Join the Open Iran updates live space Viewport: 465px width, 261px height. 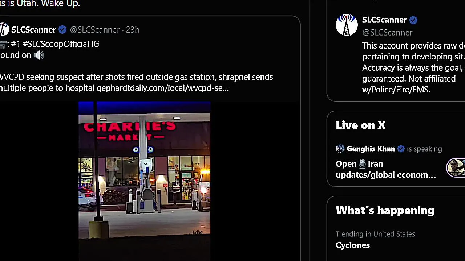pyautogui.click(x=386, y=169)
